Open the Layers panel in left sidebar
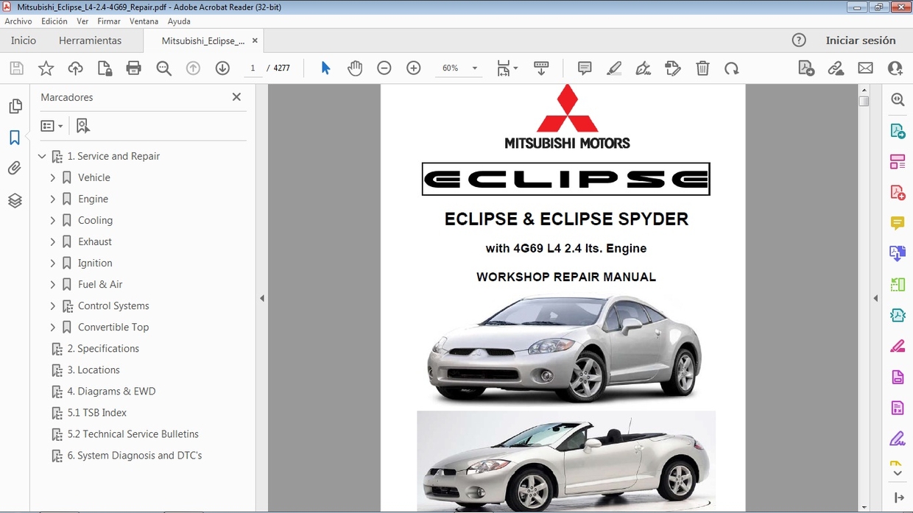Screen dimensions: 913x513 15,199
